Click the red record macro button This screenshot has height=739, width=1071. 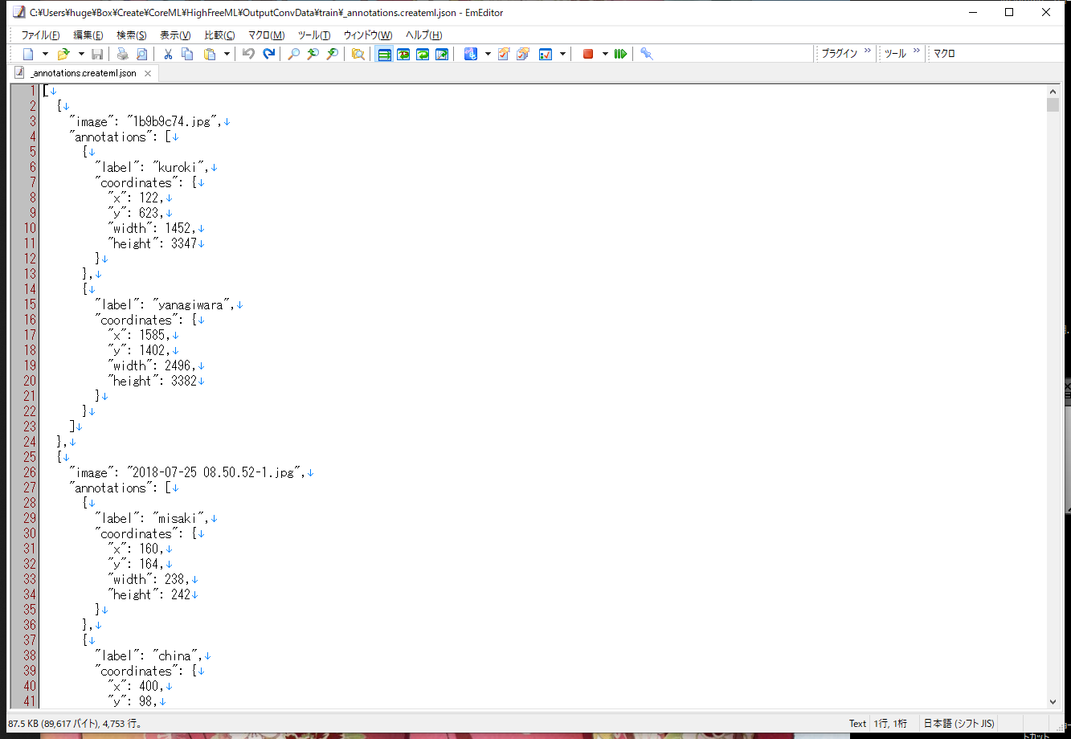587,54
